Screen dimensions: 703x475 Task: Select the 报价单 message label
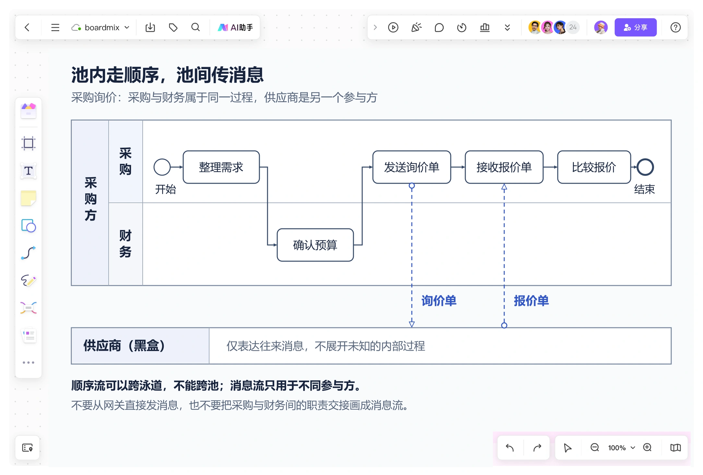[x=531, y=301]
